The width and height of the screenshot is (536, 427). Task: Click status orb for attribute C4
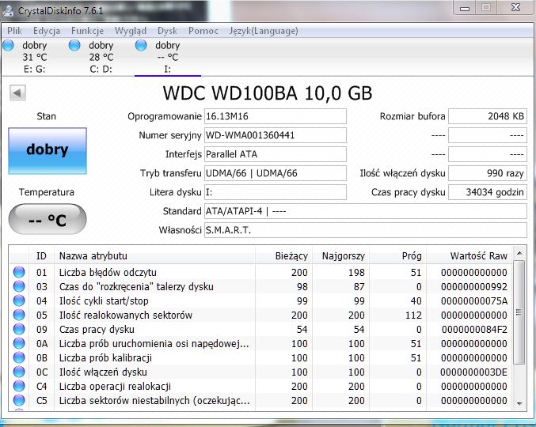[19, 386]
